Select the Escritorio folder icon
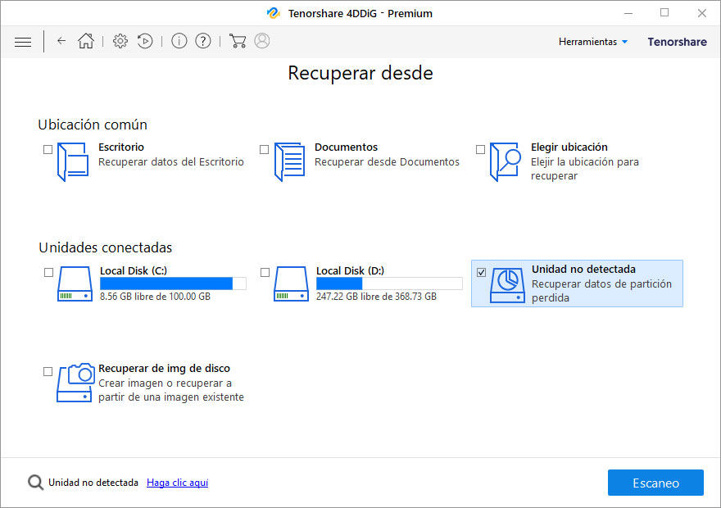Image resolution: width=721 pixels, height=508 pixels. point(73,162)
